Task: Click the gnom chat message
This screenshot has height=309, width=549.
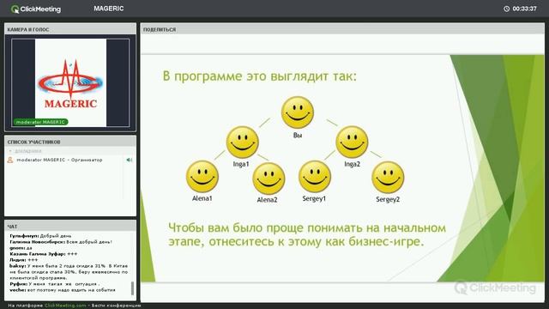Action: coord(21,248)
